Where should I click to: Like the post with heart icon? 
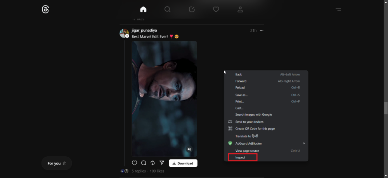click(135, 163)
